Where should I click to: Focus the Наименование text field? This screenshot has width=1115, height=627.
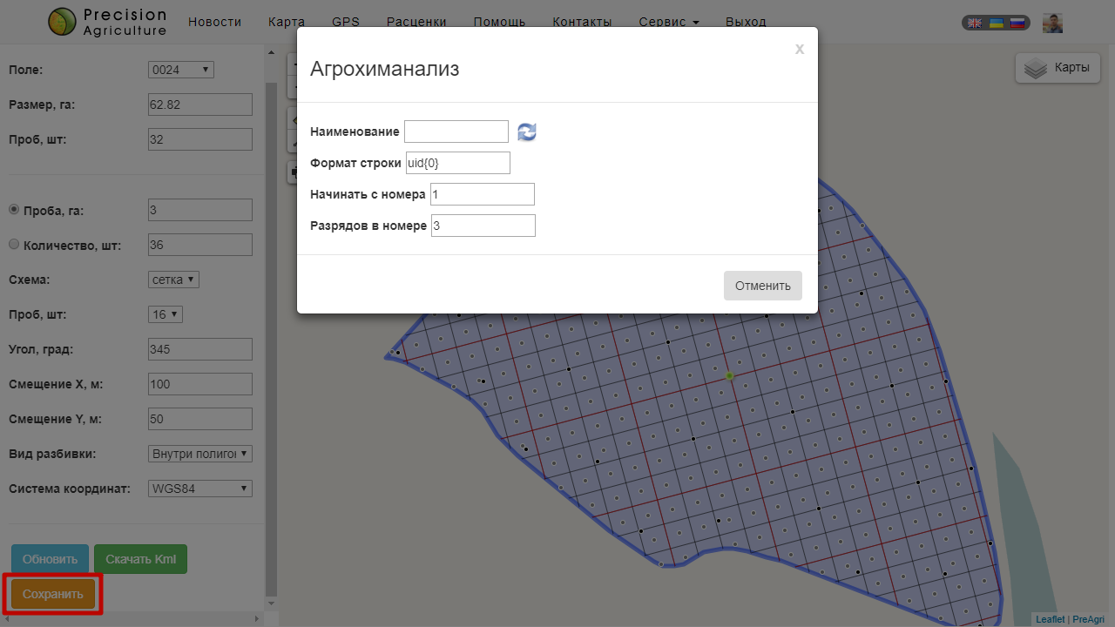[456, 131]
